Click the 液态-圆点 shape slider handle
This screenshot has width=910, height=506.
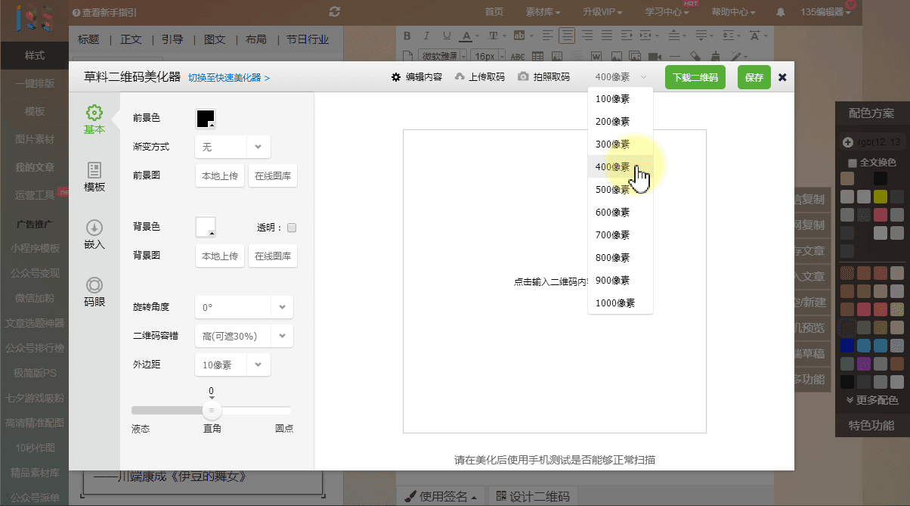coord(212,411)
